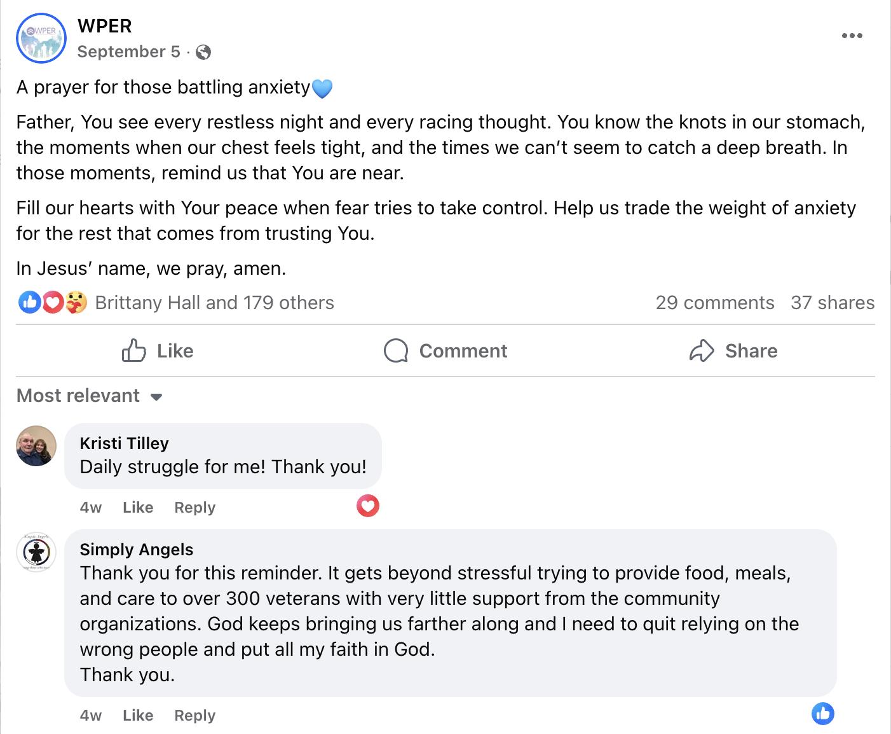Reply to the Simply Angels comment
Viewport: 891px width, 734px height.
click(194, 716)
